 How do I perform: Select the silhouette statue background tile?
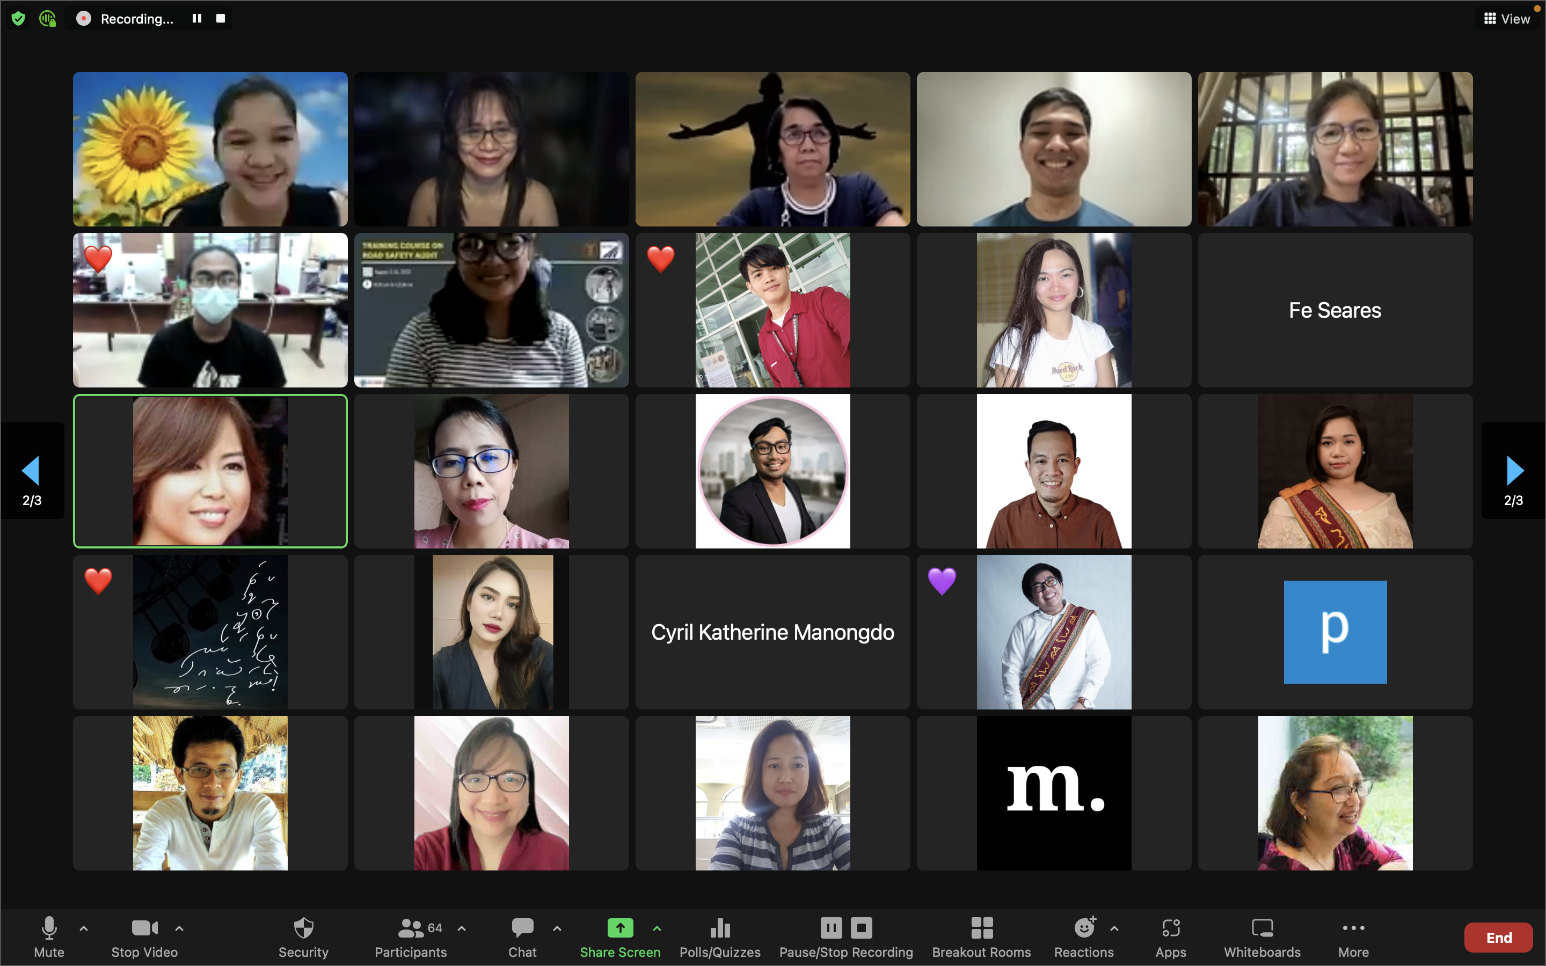[773, 149]
